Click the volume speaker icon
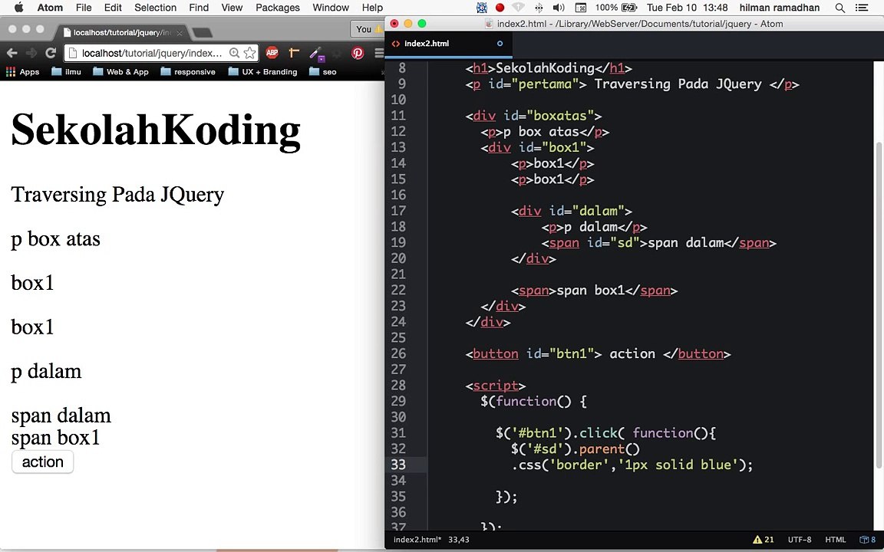The height and width of the screenshot is (552, 884). coord(559,8)
